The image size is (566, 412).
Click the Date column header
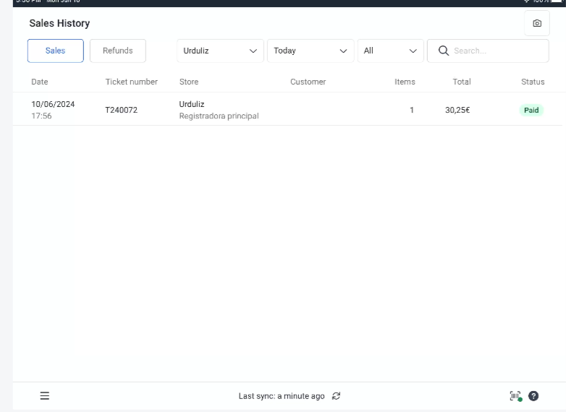(40, 82)
